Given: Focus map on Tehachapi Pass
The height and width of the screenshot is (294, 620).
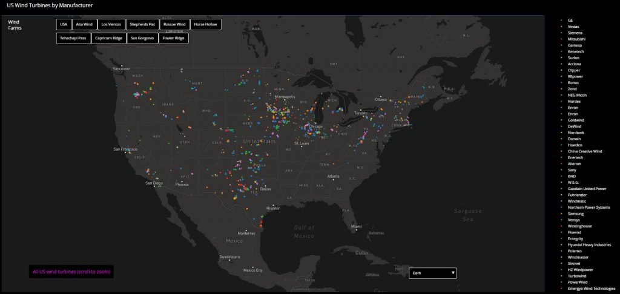Looking at the screenshot, I should coord(73,38).
